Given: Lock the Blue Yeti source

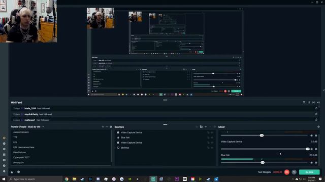Looking at the screenshot, I should pos(208,138).
